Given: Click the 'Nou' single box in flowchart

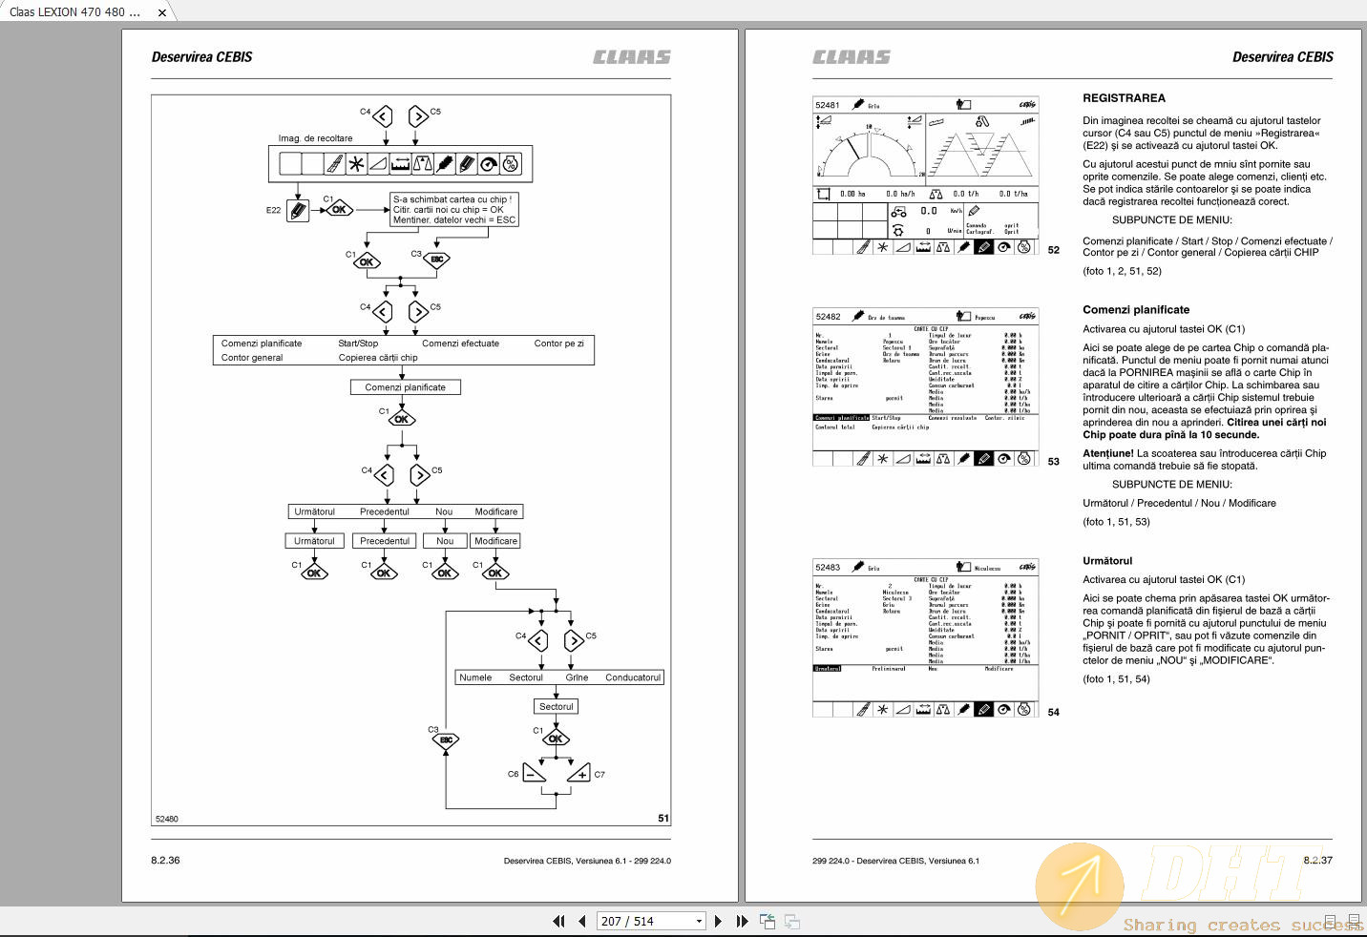Looking at the screenshot, I should tap(445, 541).
